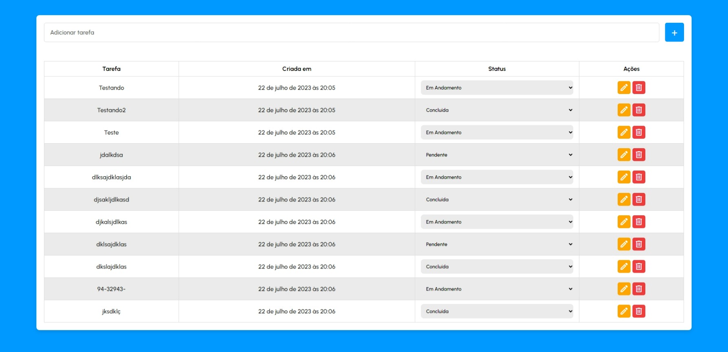The height and width of the screenshot is (352, 728).
Task: Delete the Testando task with trash icon
Action: pyautogui.click(x=639, y=87)
